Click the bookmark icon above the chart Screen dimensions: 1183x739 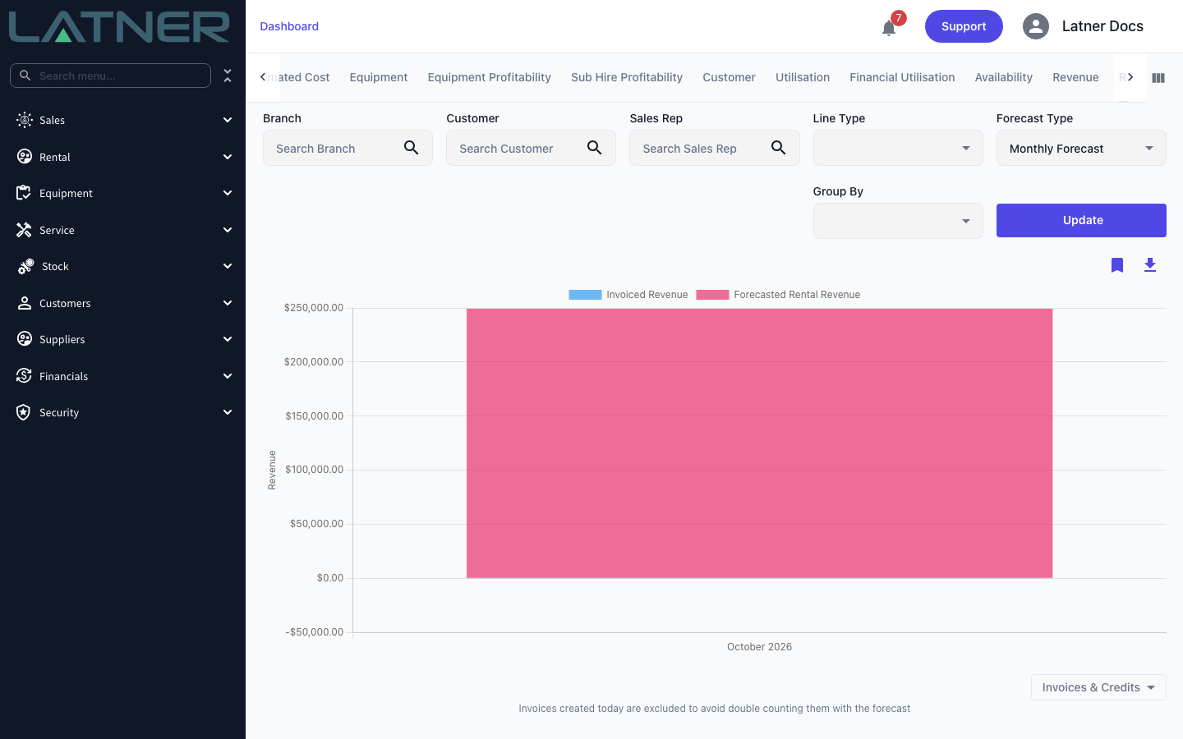(x=1117, y=265)
